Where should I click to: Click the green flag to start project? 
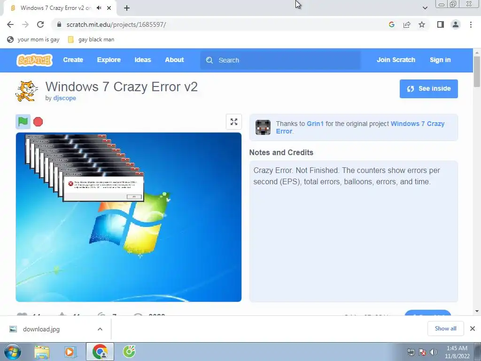[x=23, y=122]
